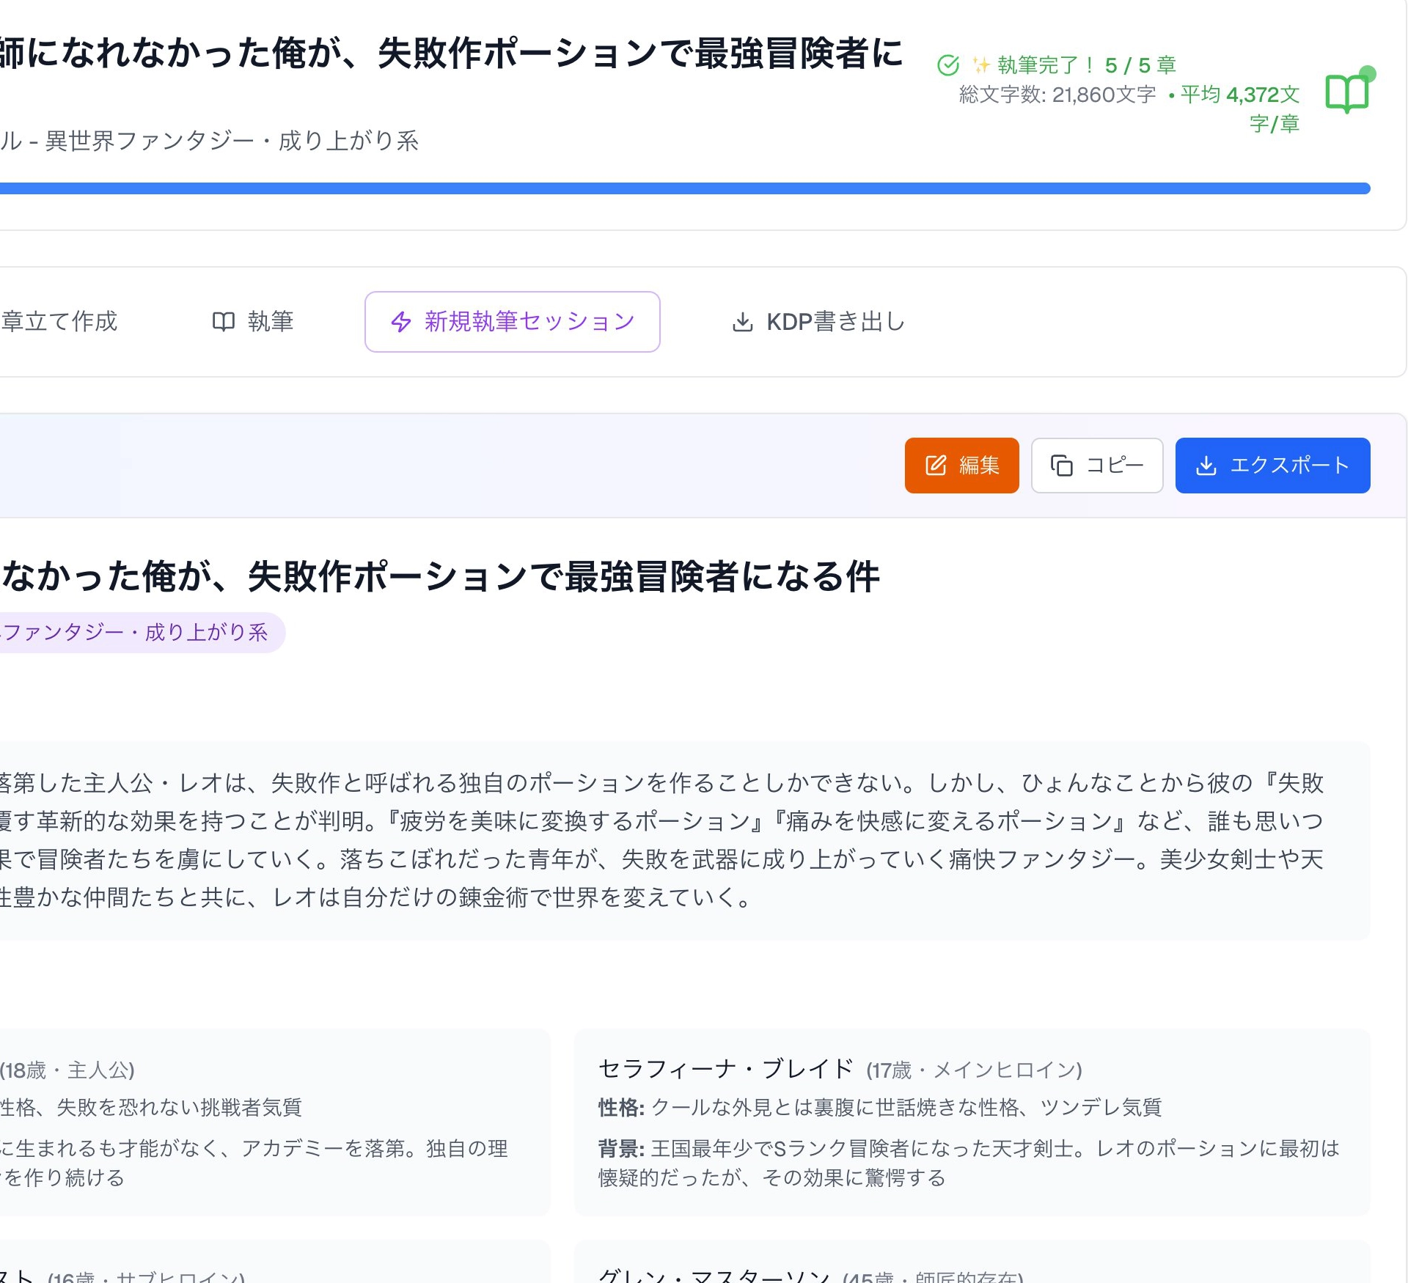Click the lightning icon in 新規執筆セッション

[400, 321]
